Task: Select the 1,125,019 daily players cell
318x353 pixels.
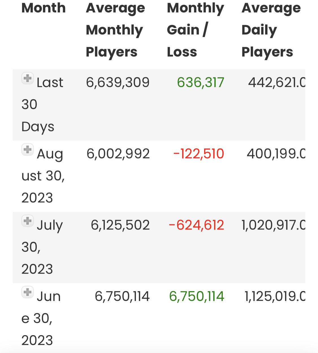Action: pos(275,296)
